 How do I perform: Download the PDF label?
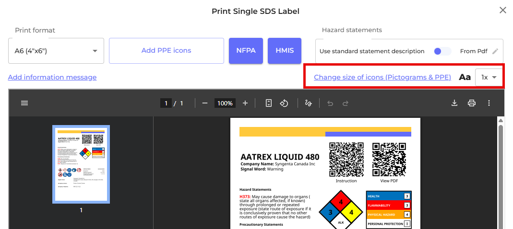(454, 103)
